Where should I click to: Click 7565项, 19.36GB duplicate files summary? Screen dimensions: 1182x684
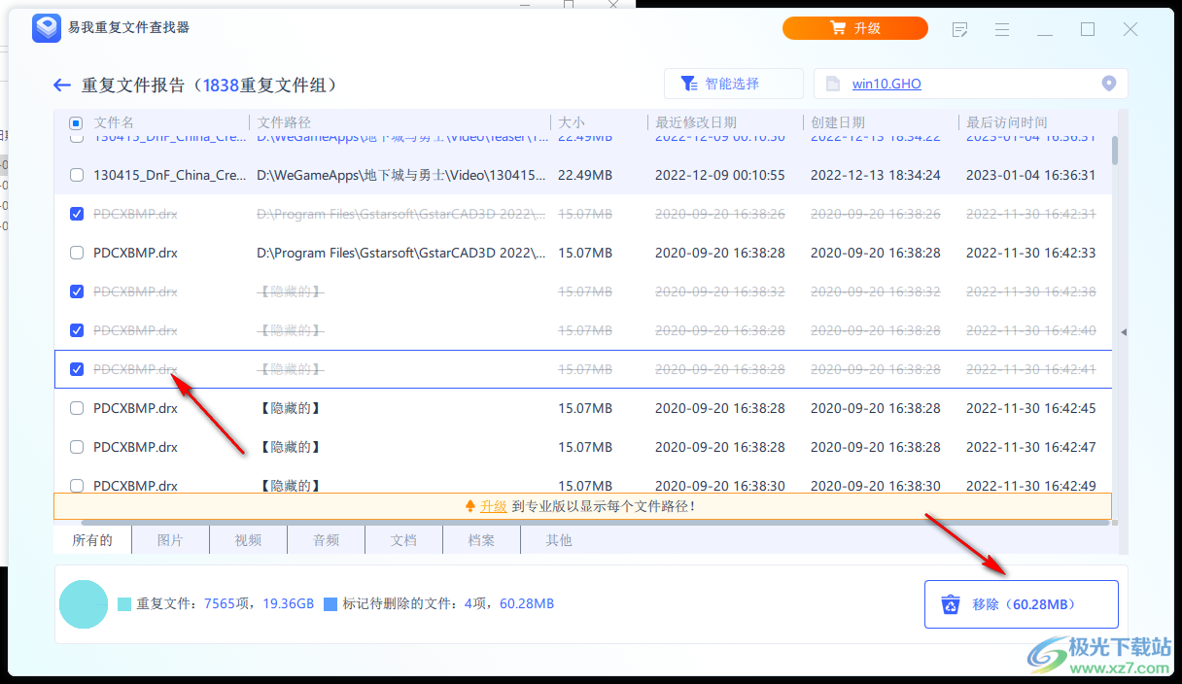pyautogui.click(x=260, y=603)
